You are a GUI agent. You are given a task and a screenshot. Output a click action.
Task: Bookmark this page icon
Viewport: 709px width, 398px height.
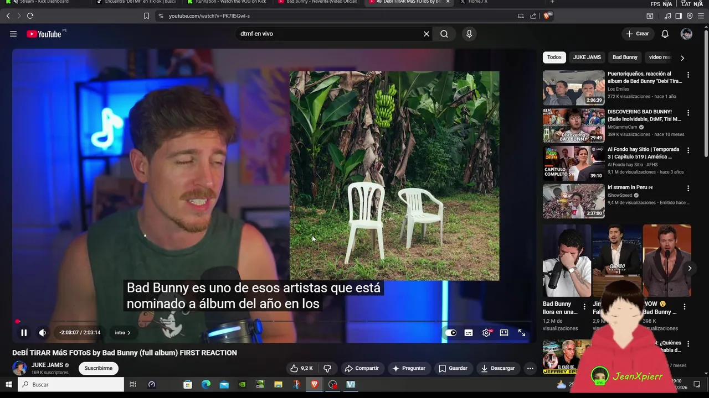(146, 16)
